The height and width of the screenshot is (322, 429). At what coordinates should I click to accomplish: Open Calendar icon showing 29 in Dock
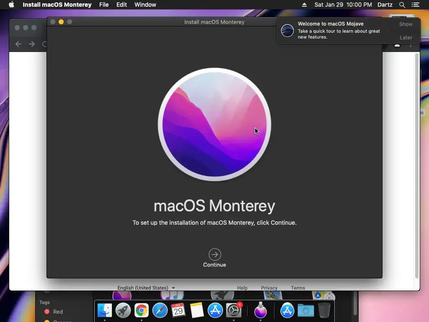[x=178, y=310]
